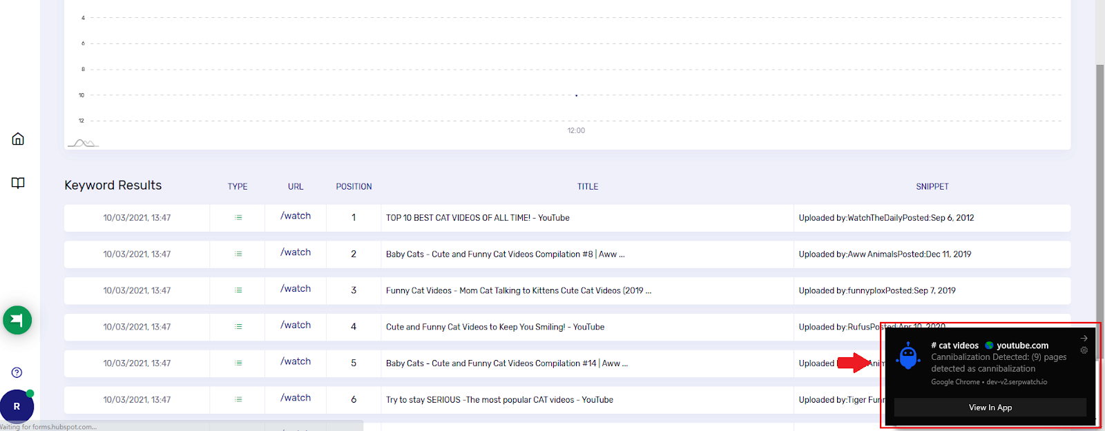Viewport: 1105px width, 431px height.
Task: Click the green chat widget button
Action: [x=17, y=320]
